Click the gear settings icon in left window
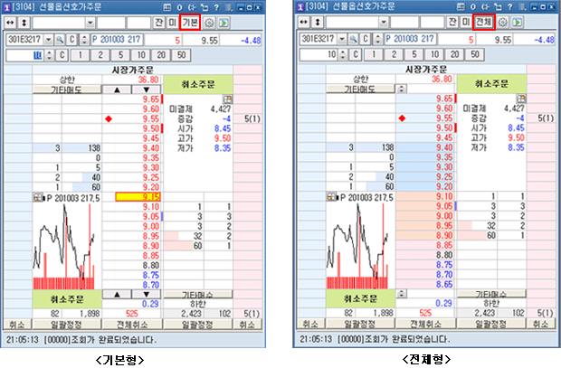The image size is (561, 368). tap(209, 22)
